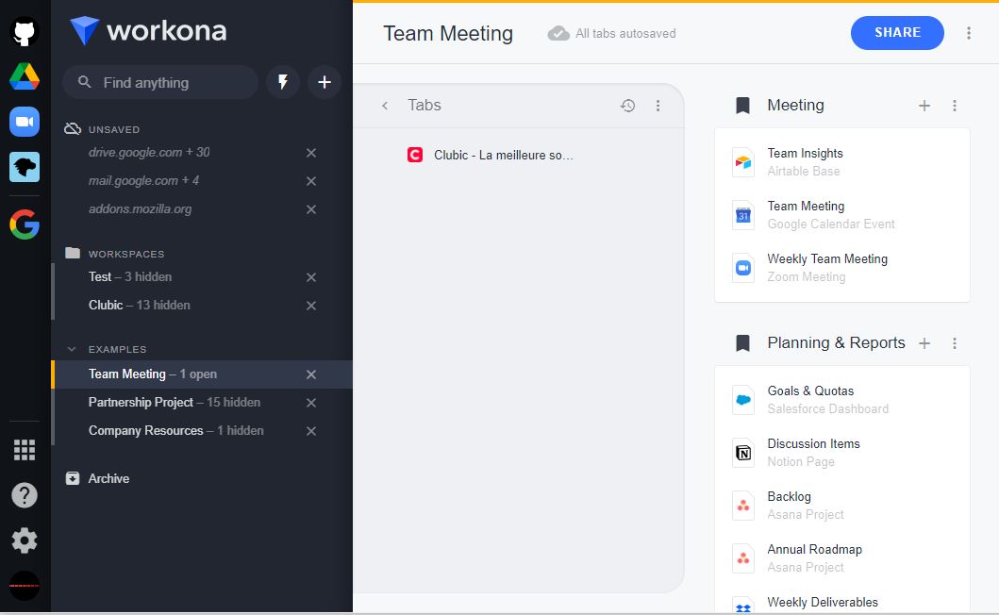Close the drive.google.com + 30 unsaved group
This screenshot has width=999, height=615.
tap(311, 153)
